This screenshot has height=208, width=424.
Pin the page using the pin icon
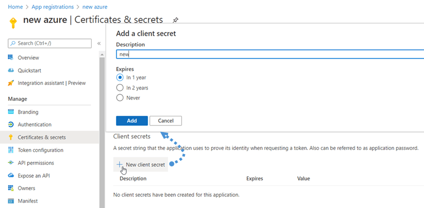[175, 20]
